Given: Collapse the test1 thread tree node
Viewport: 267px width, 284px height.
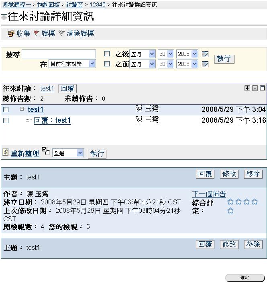Looking at the screenshot, I should [22, 109].
